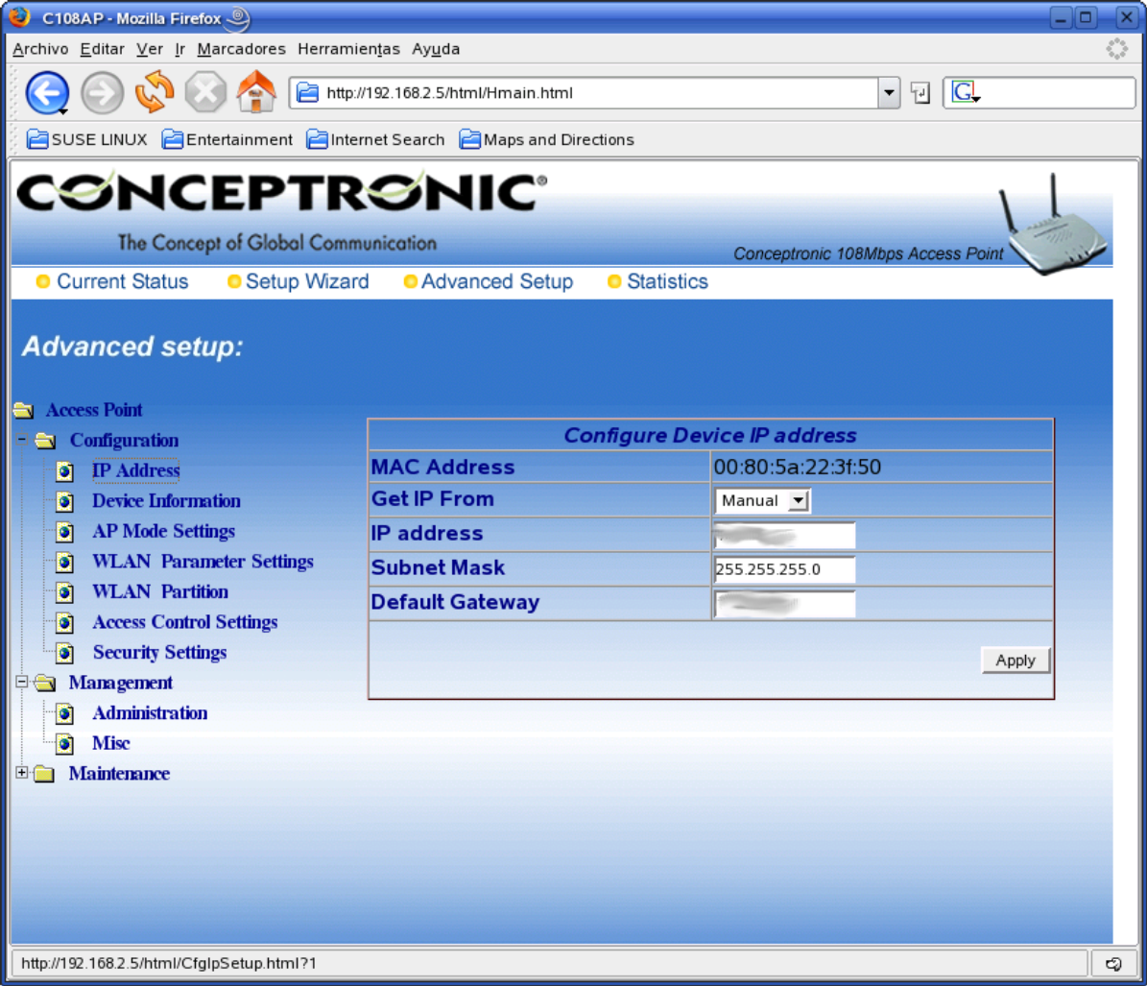Click the page icon beside Access Control Settings

[x=64, y=622]
